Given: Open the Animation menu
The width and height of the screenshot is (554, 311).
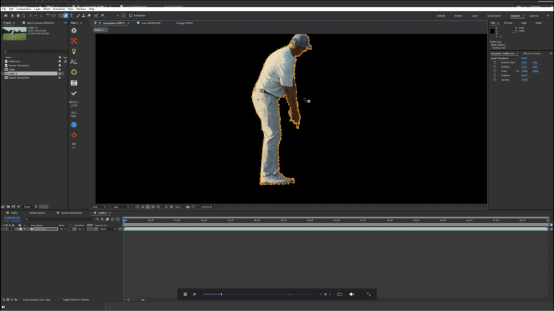Looking at the screenshot, I should coord(58,9).
